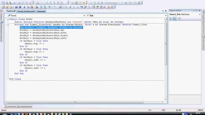Toggle auto-hide pin on Eigenschaften panel
205x115 pixels.
(197, 11)
